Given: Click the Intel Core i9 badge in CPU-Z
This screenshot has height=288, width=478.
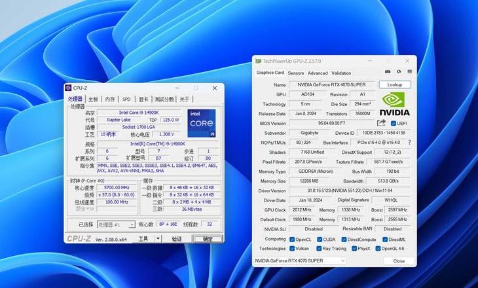Looking at the screenshot, I should coord(202,123).
